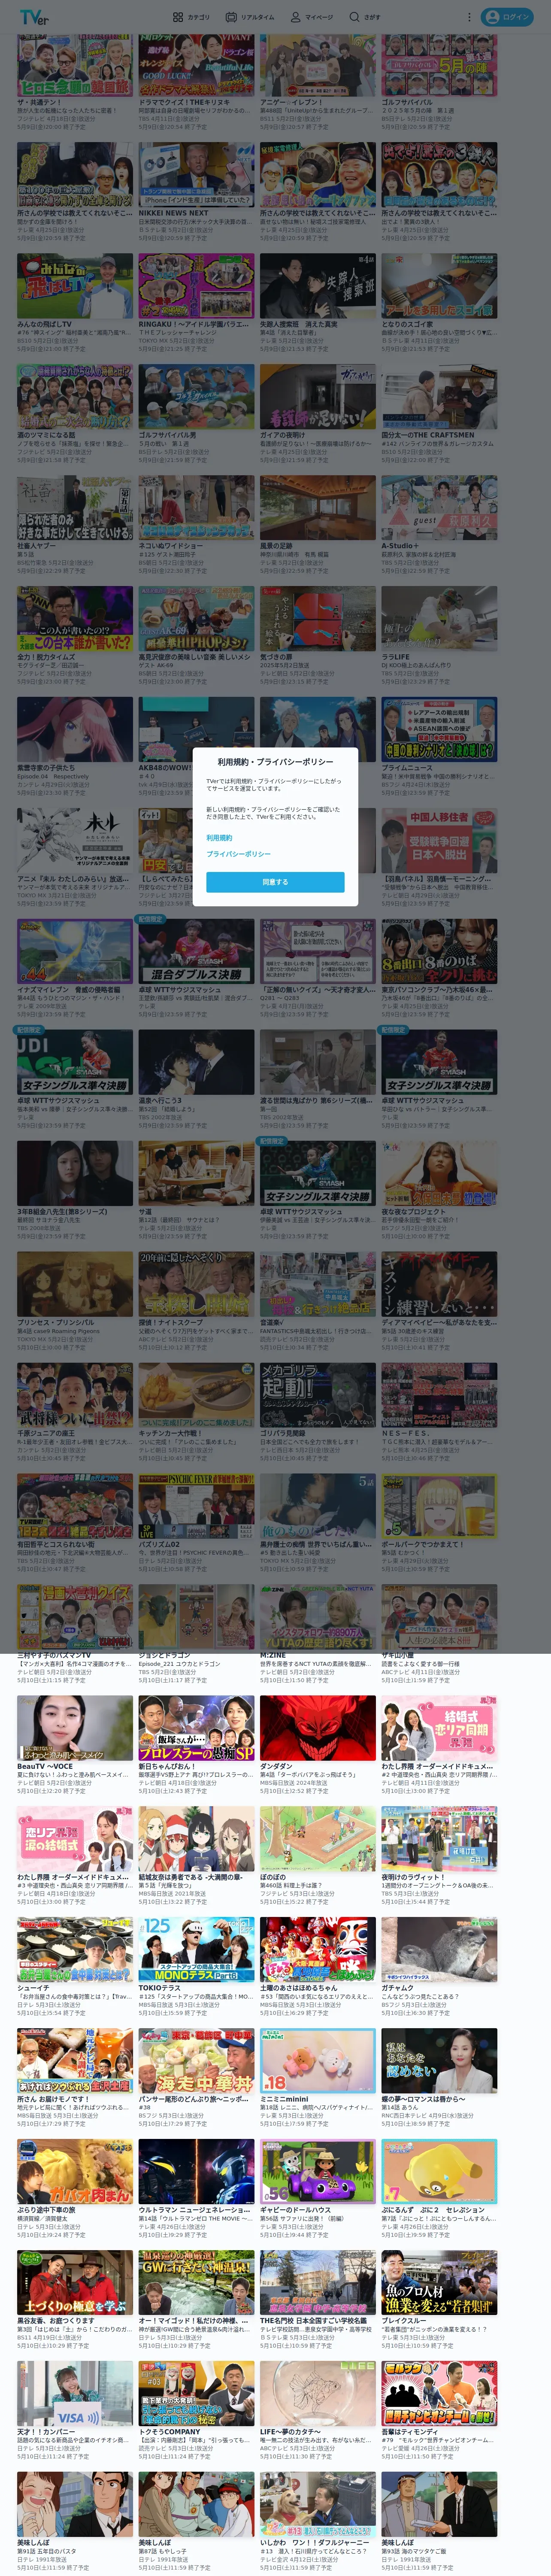Open ミニミニminini thumbnail
This screenshot has width=551, height=2576.
317,2061
